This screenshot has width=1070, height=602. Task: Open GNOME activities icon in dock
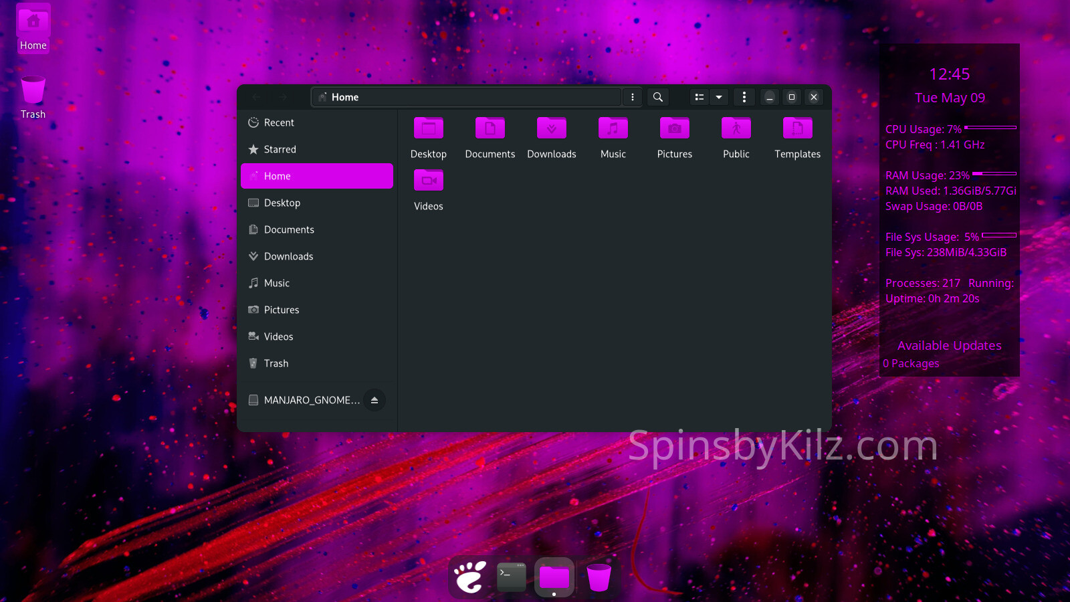pyautogui.click(x=470, y=577)
